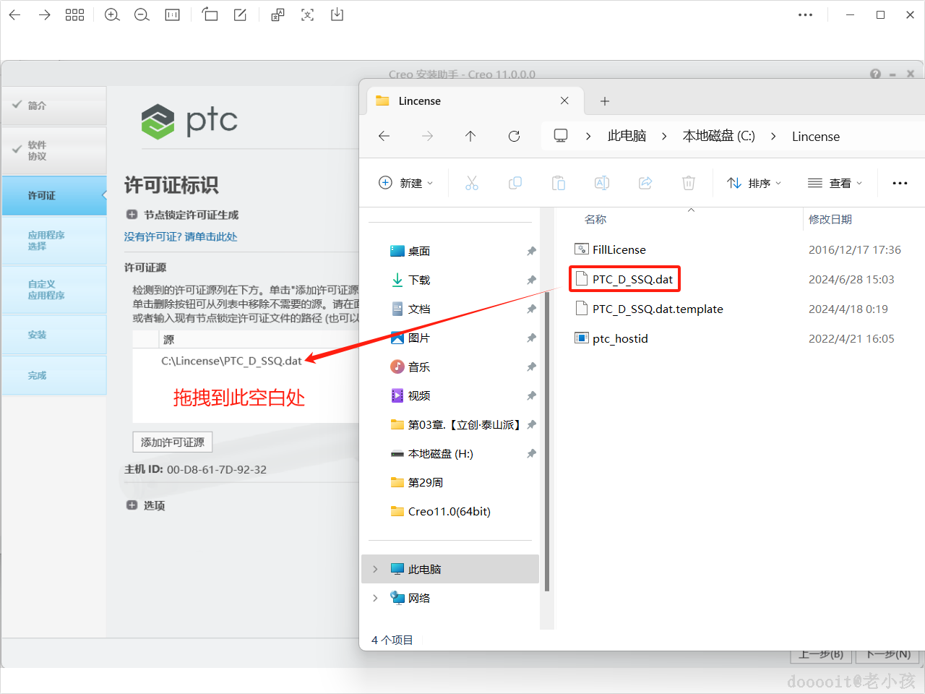The width and height of the screenshot is (925, 694).
Task: Click the help question icon in Creo installer
Action: (876, 74)
